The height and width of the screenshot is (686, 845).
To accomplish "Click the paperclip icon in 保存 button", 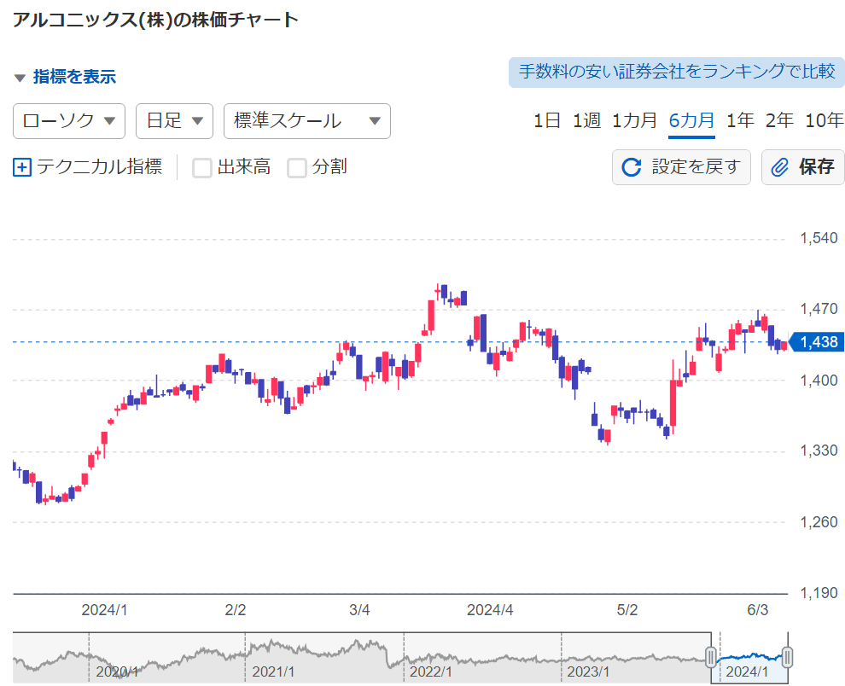I will click(x=779, y=167).
